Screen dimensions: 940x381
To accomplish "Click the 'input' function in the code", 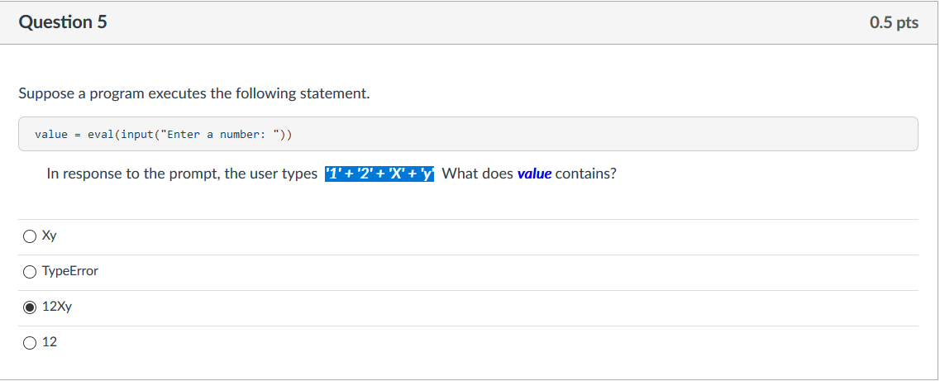I will point(135,134).
